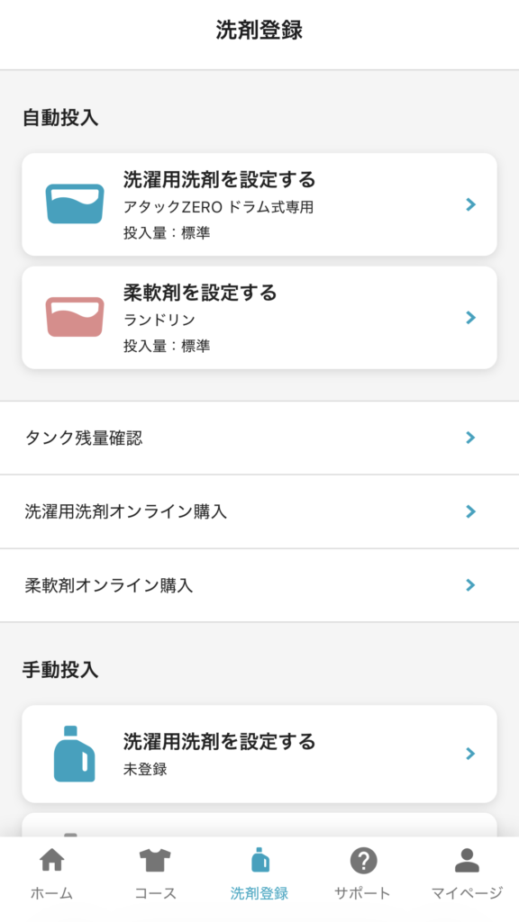Open the ランドリン softener settings card

click(x=259, y=317)
